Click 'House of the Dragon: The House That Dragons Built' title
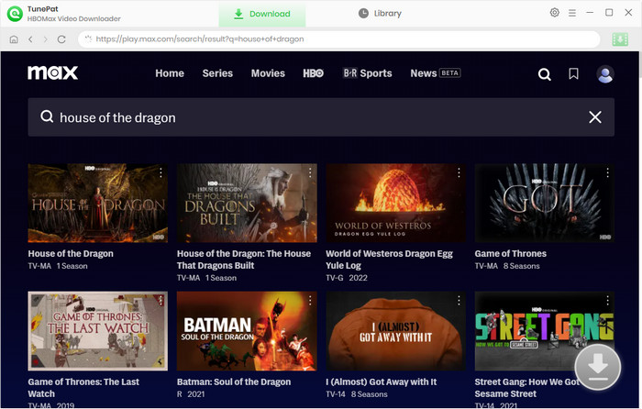The image size is (642, 409). coord(244,260)
